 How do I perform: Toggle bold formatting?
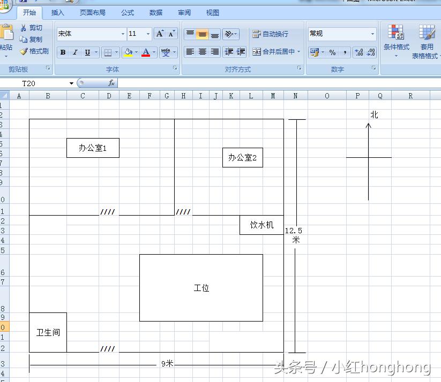pyautogui.click(x=63, y=52)
